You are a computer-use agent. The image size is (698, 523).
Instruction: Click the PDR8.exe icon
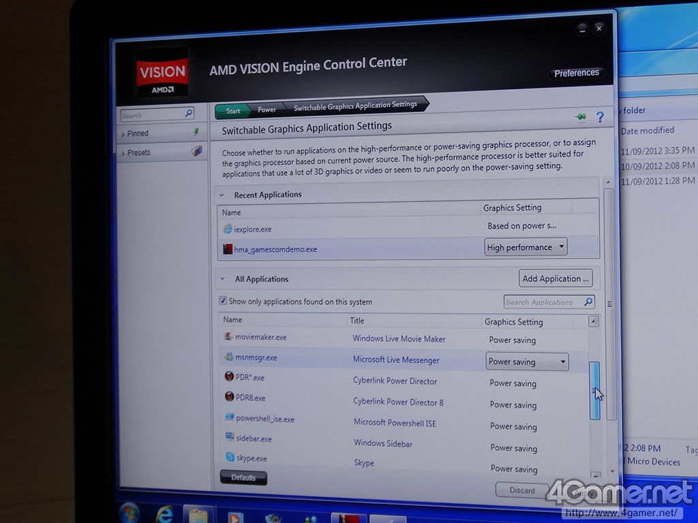click(229, 396)
